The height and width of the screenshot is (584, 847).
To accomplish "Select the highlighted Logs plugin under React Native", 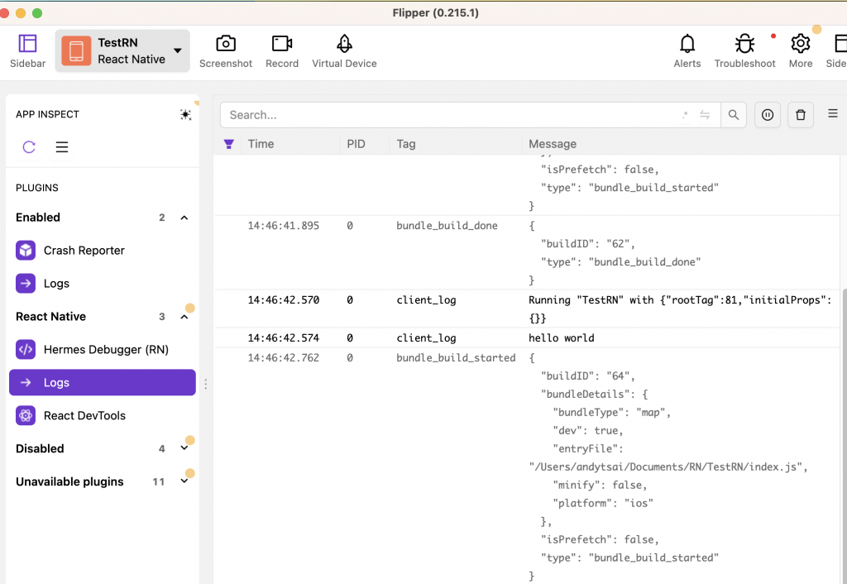I will 103,382.
